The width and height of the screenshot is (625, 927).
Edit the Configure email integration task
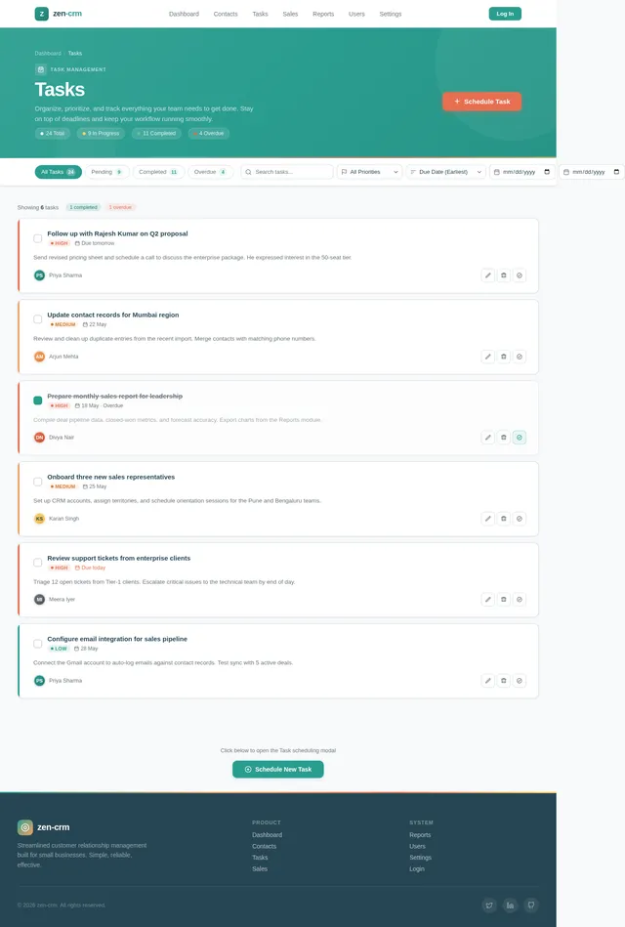pos(488,681)
